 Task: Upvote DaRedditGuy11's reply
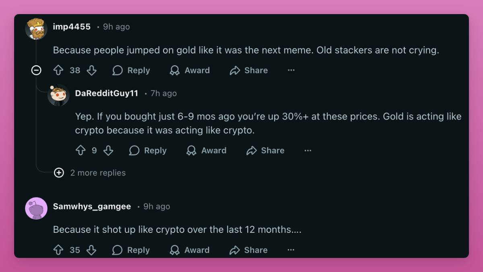pos(80,150)
